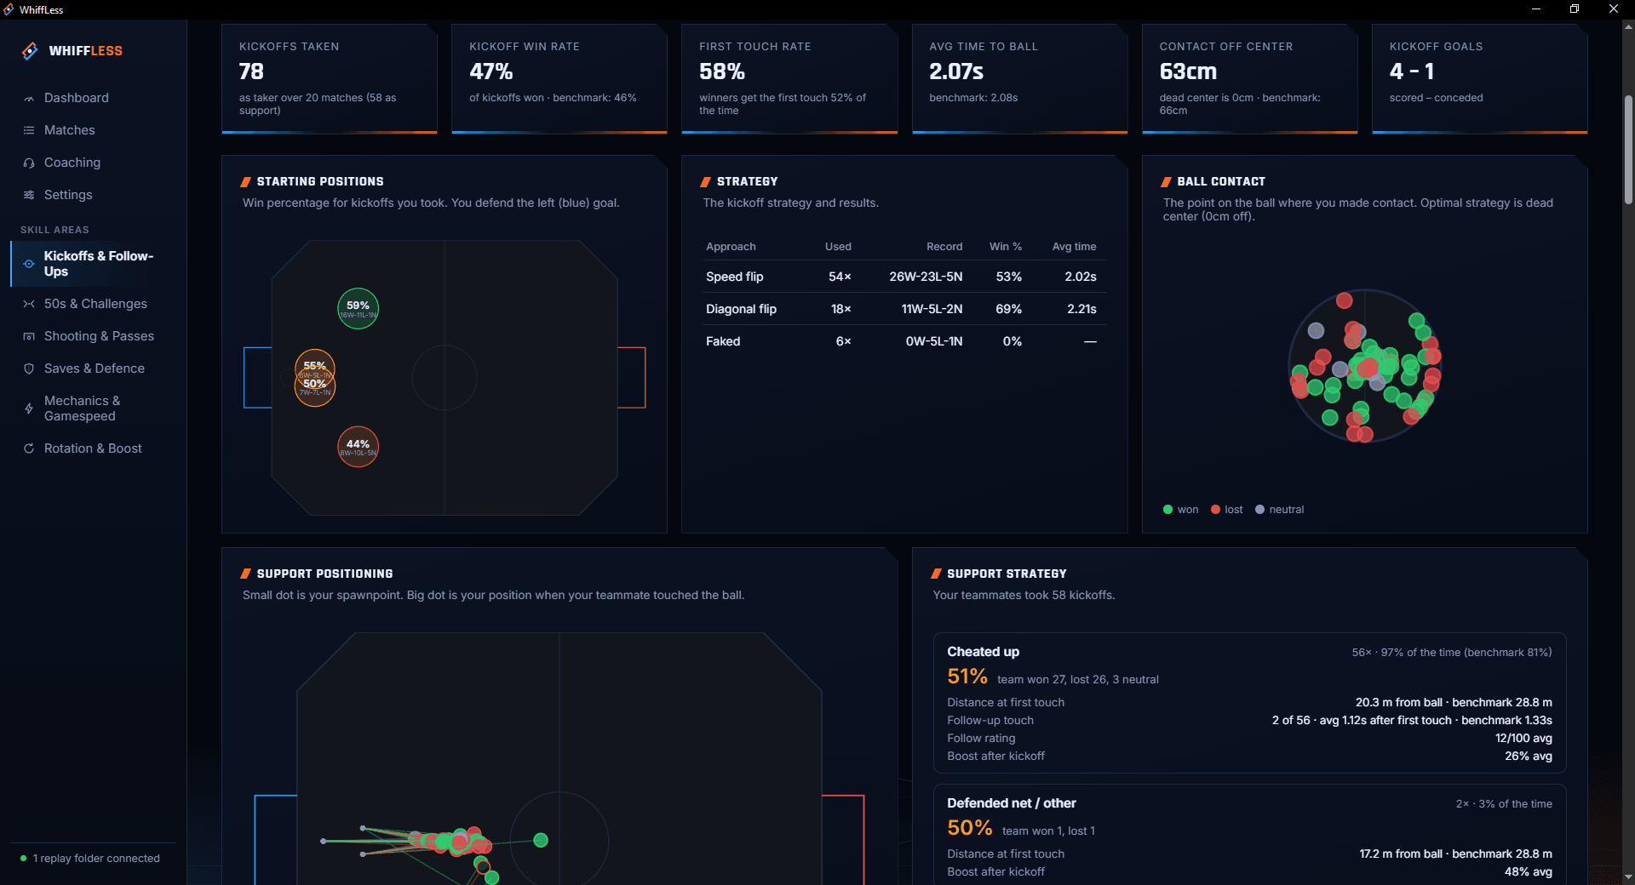Click the WhiffLess logo icon in sidebar

(x=30, y=51)
